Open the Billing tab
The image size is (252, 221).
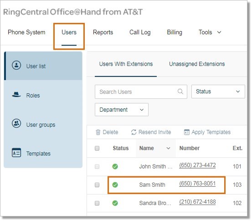175,32
